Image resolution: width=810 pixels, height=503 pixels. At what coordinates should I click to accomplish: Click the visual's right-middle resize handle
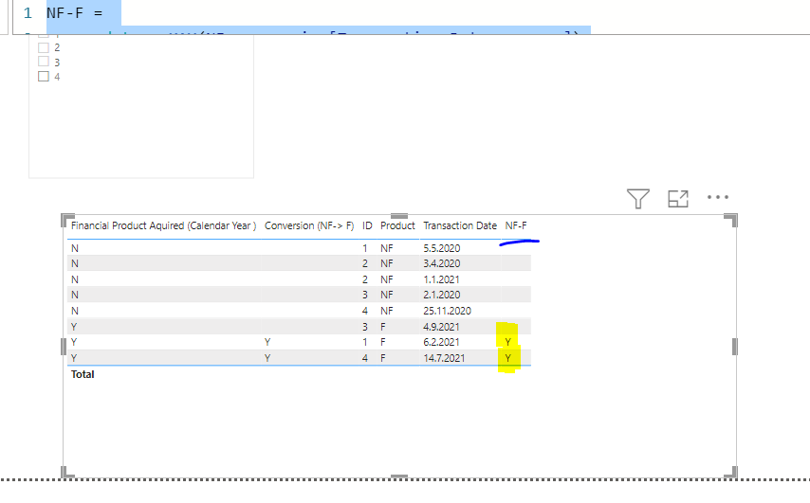tap(735, 346)
